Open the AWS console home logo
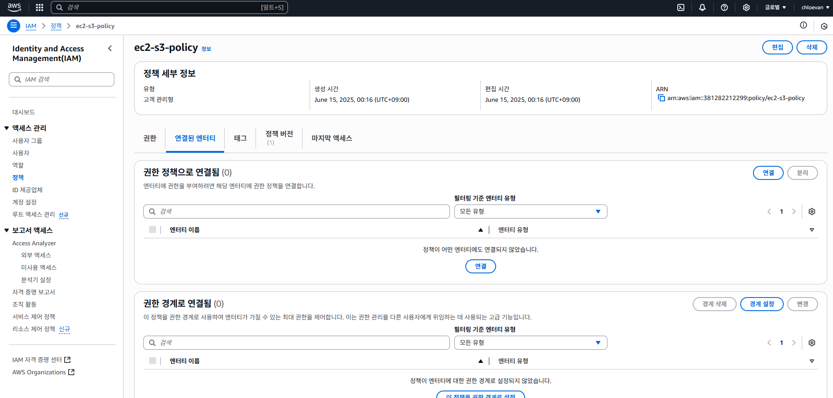The width and height of the screenshot is (833, 398). (14, 7)
